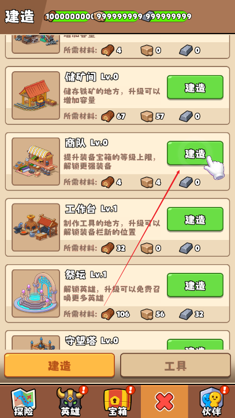Click 建造 button for 祭坛

(x=195, y=285)
